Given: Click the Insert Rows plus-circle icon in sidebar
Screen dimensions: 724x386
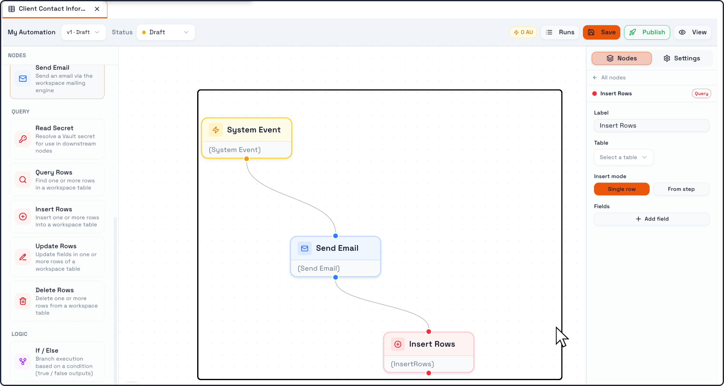Looking at the screenshot, I should (23, 217).
